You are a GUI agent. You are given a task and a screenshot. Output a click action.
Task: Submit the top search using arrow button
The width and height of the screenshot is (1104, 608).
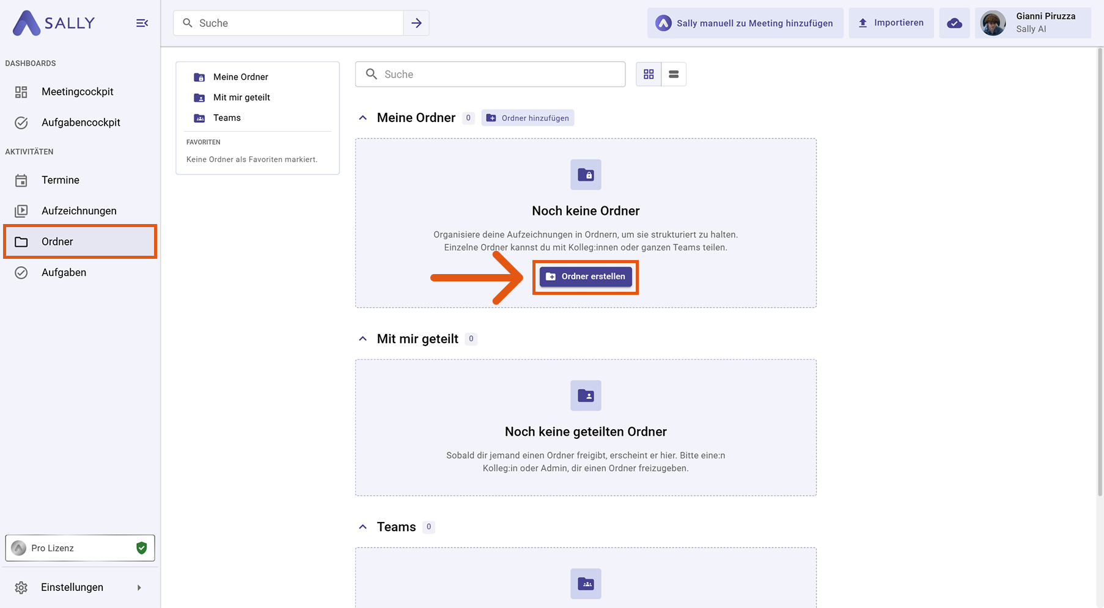416,23
